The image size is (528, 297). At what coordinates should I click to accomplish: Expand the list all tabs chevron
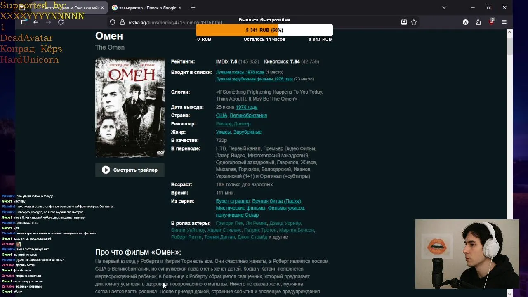click(444, 7)
